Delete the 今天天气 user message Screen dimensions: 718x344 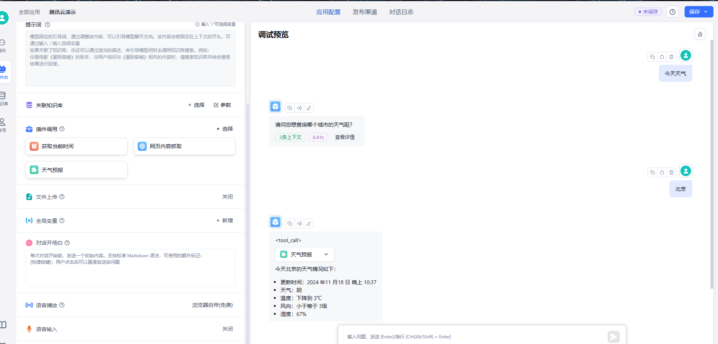pos(671,57)
